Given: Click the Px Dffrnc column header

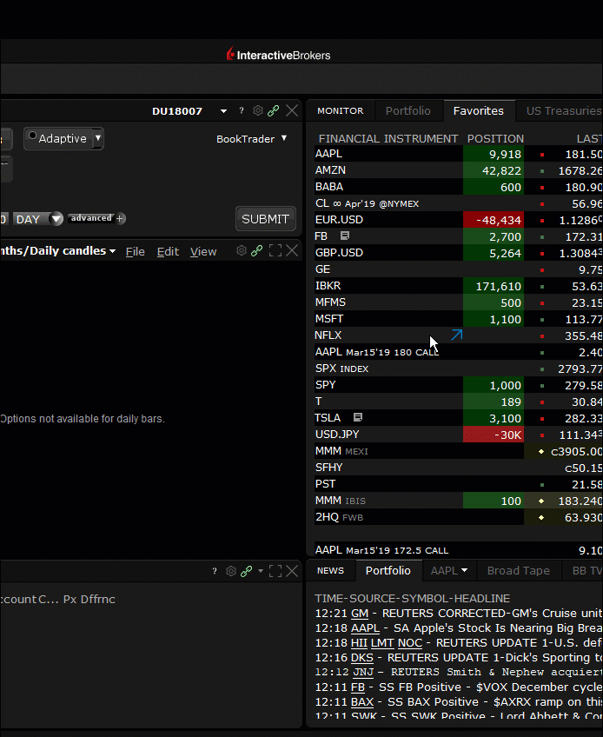Looking at the screenshot, I should pos(89,600).
